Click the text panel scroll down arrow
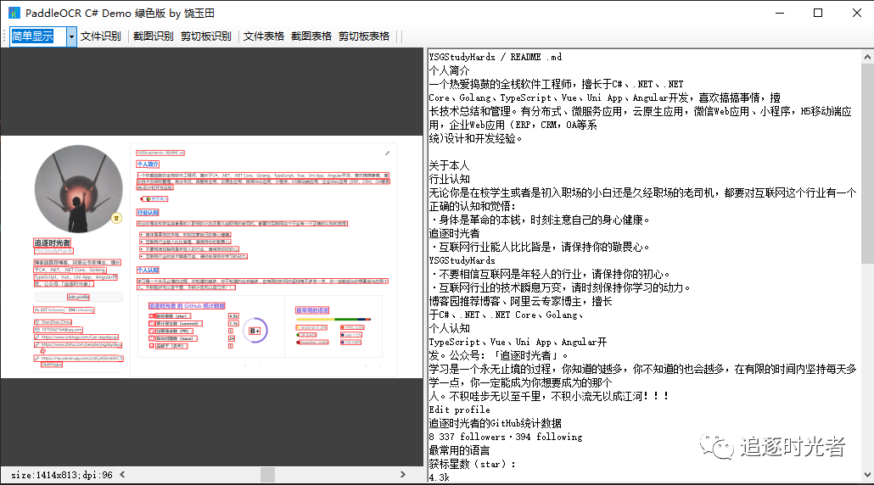 click(866, 477)
